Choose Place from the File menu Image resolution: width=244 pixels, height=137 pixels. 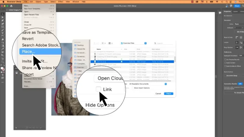pyautogui.click(x=29, y=51)
